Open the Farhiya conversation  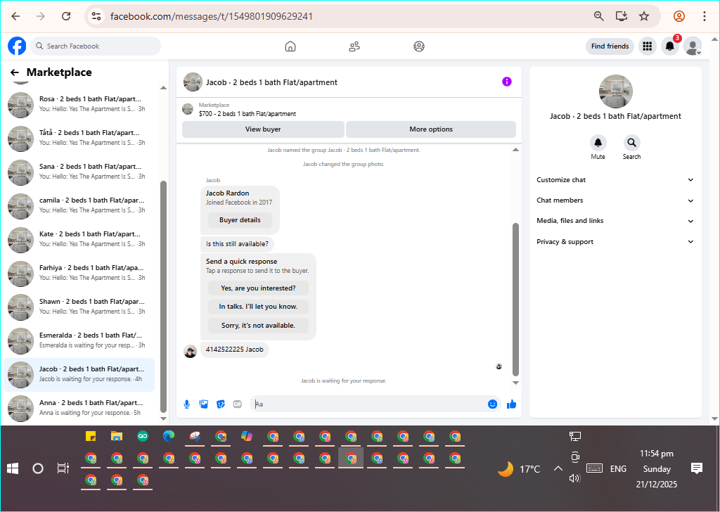pyautogui.click(x=79, y=273)
